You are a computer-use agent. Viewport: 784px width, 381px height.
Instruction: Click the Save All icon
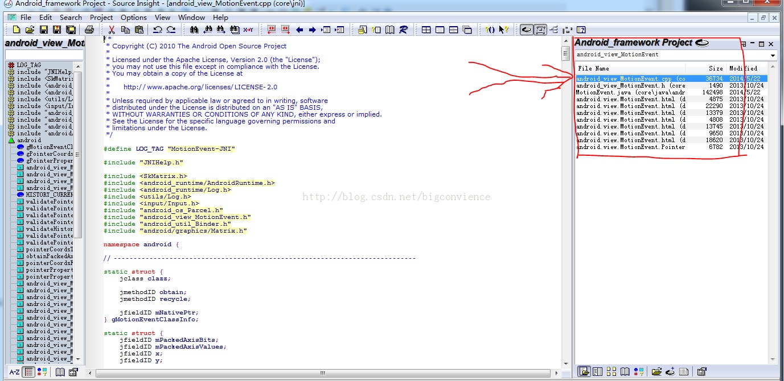[x=71, y=30]
